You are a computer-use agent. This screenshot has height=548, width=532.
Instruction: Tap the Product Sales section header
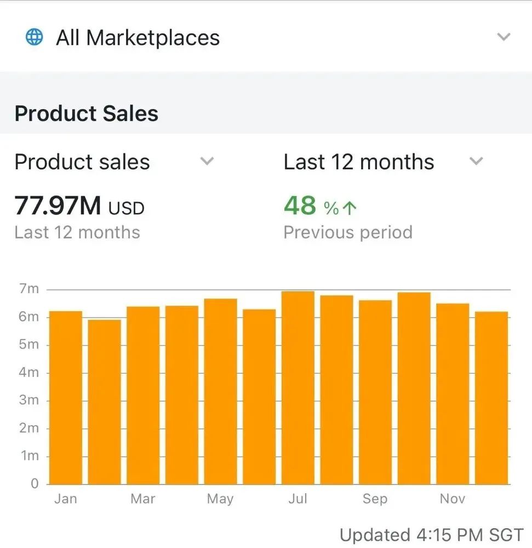tap(86, 113)
